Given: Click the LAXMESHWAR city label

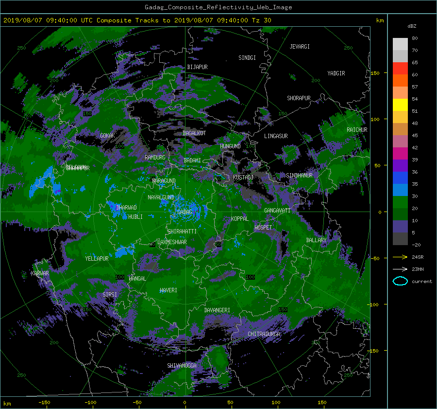Looking at the screenshot, I should (x=172, y=242).
